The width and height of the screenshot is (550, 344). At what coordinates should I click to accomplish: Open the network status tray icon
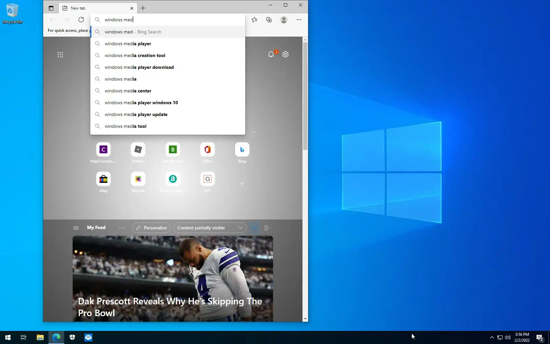click(x=500, y=337)
